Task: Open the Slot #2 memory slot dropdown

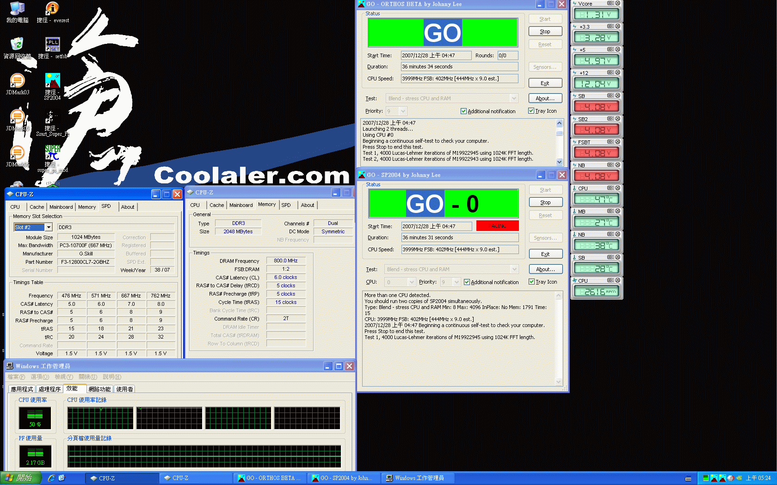Action: click(x=49, y=227)
